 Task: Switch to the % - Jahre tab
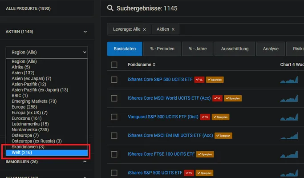pyautogui.click(x=198, y=49)
